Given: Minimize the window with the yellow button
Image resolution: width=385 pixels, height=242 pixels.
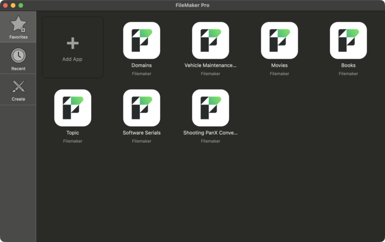Looking at the screenshot, I should pyautogui.click(x=13, y=5).
